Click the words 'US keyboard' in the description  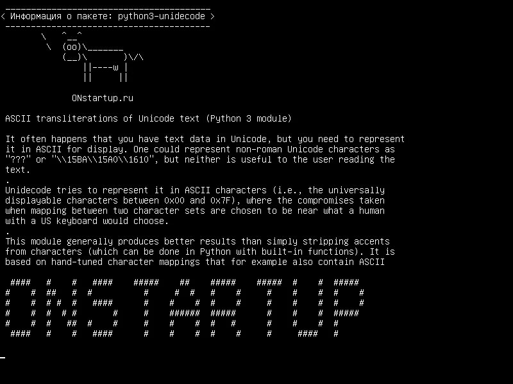[x=69, y=221]
